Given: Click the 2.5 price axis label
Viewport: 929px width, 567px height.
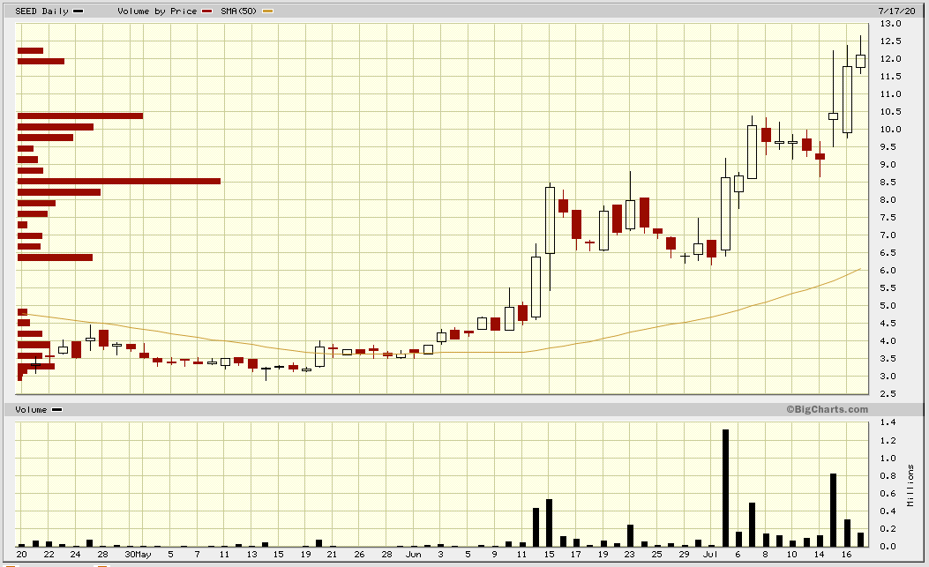Looking at the screenshot, I should tap(888, 394).
